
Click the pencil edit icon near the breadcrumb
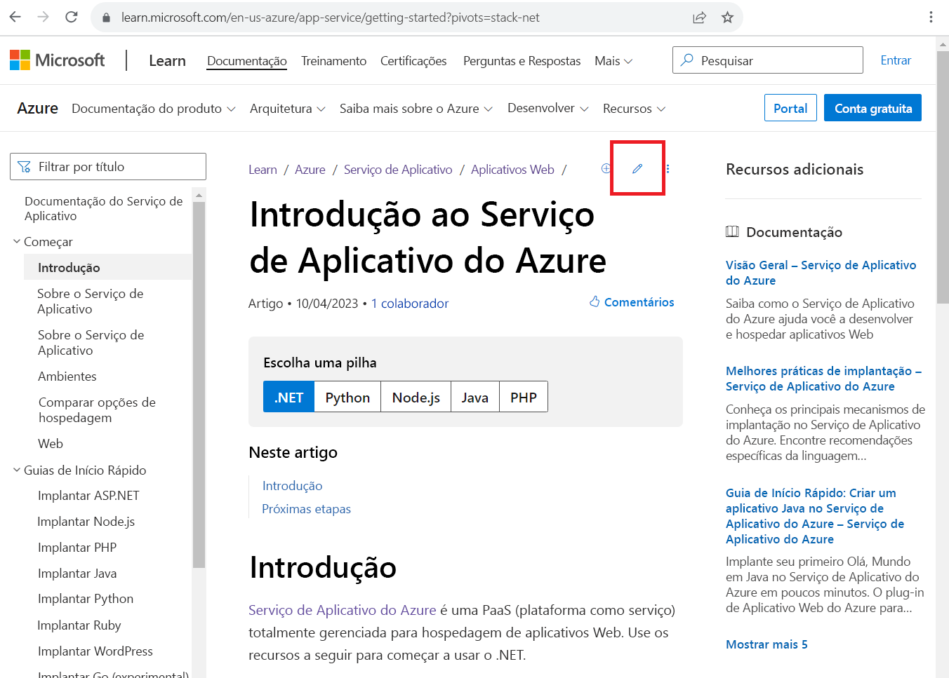pos(637,168)
